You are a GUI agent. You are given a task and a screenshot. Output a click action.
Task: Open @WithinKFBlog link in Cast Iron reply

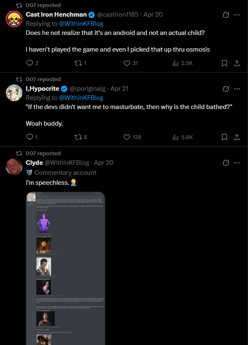pyautogui.click(x=81, y=24)
